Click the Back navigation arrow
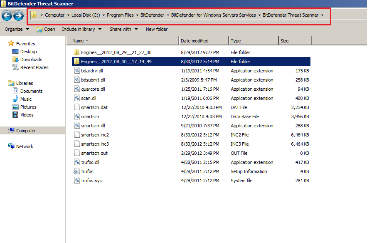Viewport: 389px width, 243px height. (x=7, y=16)
